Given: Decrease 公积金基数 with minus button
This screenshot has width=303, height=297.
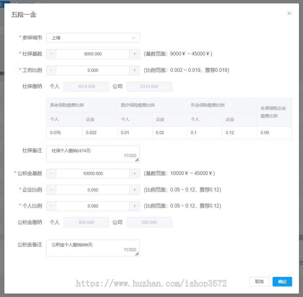Looking at the screenshot, I should (51, 174).
